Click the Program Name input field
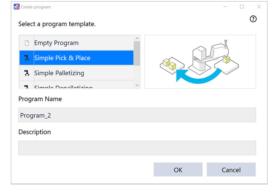Viewport: 278px width, 185px height. [137, 115]
